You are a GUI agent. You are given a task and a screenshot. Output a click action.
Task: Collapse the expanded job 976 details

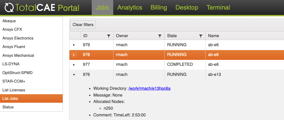[x=74, y=75]
